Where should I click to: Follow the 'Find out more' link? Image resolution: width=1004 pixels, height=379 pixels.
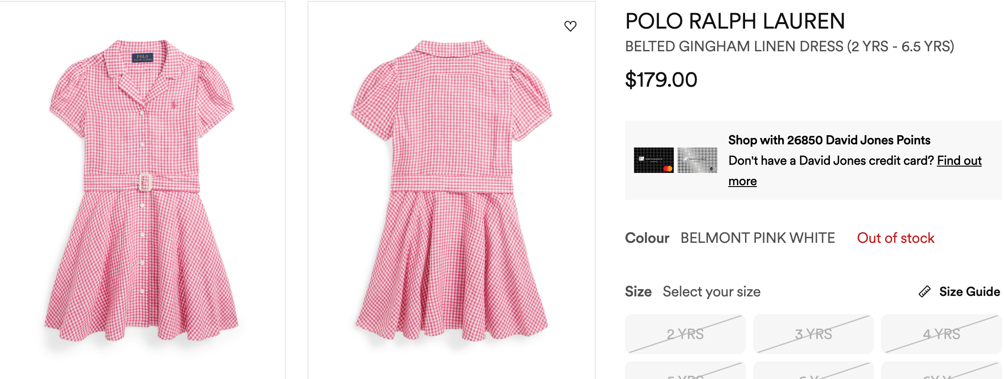click(959, 161)
